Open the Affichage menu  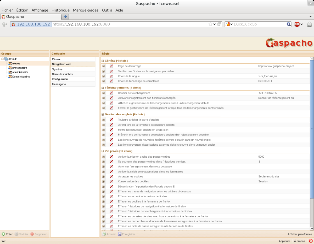pos(40,10)
